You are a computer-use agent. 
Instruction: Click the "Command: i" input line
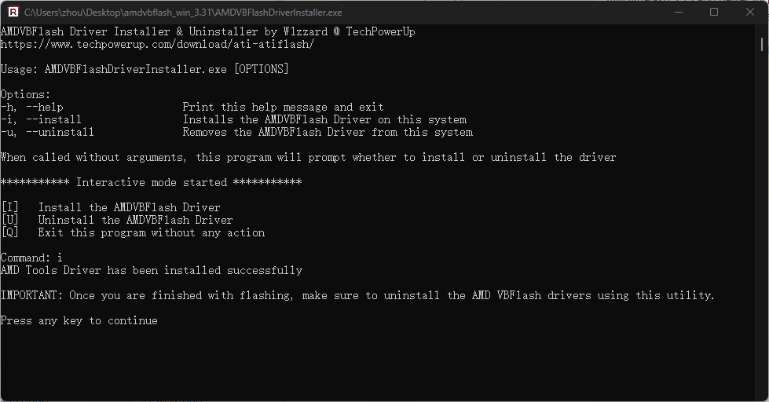click(31, 258)
